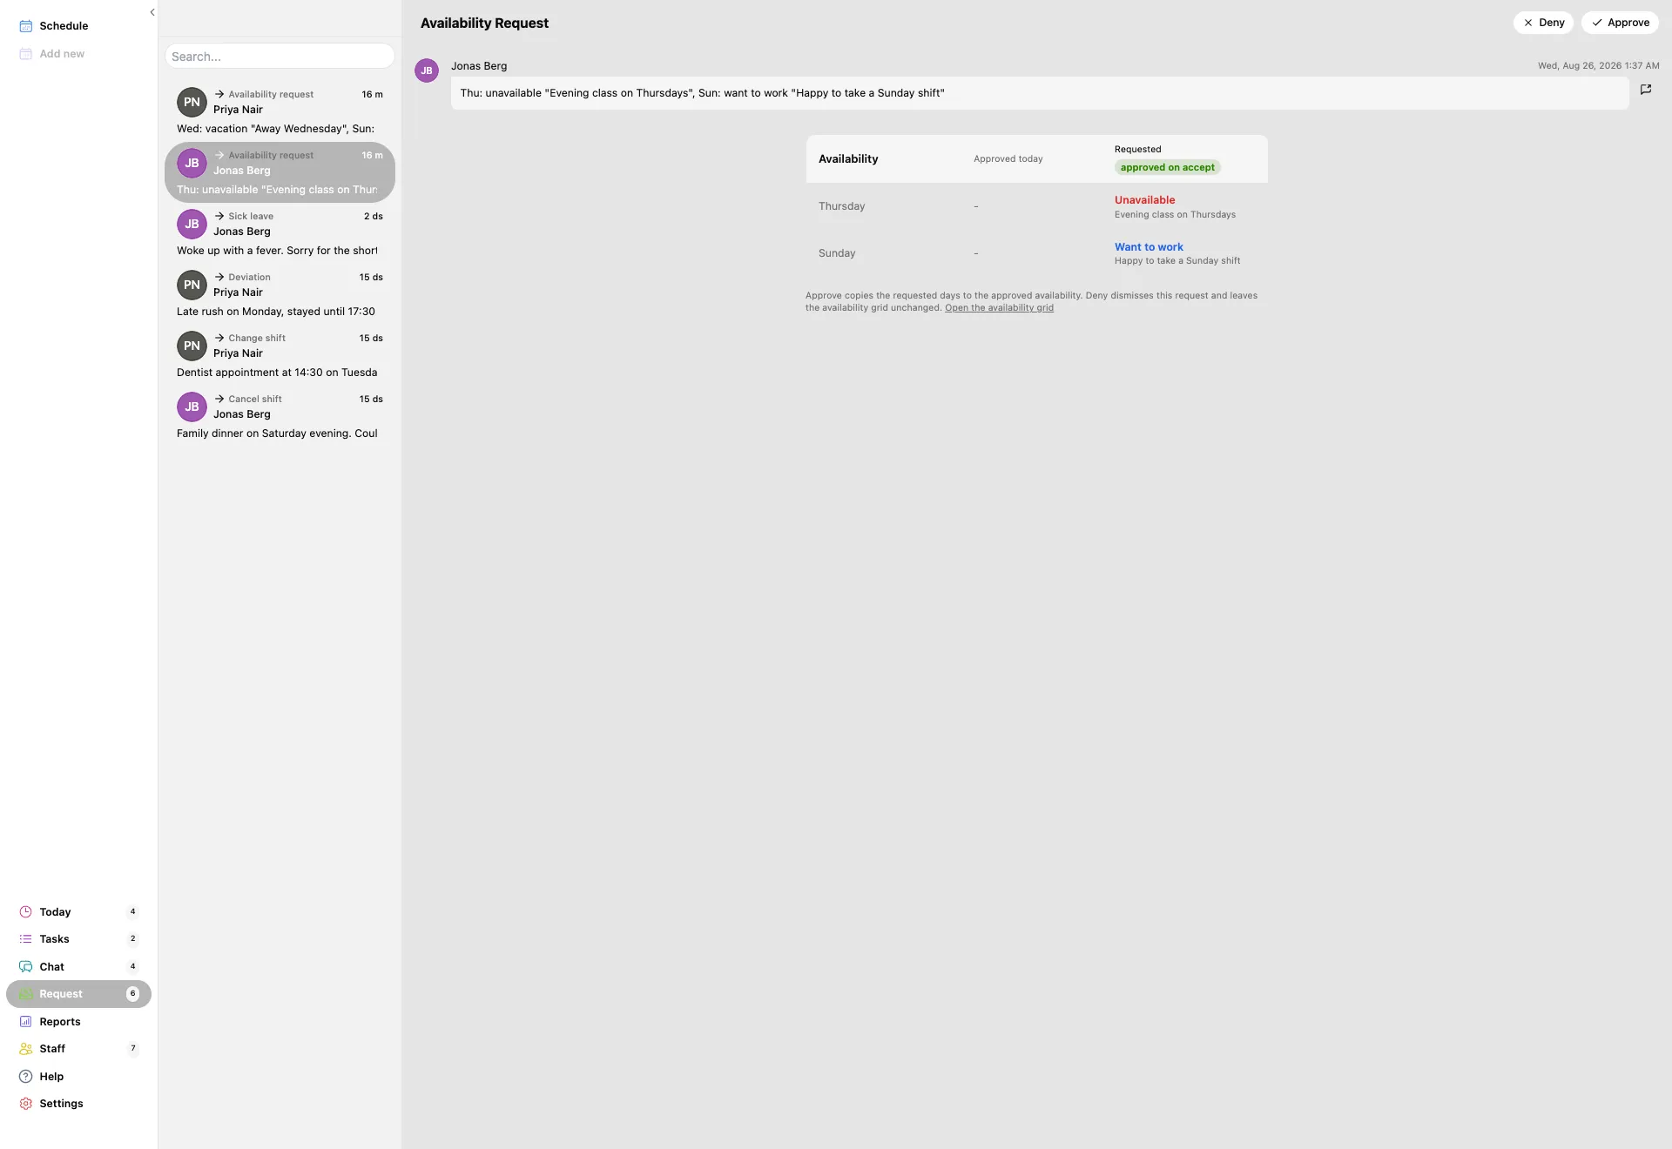This screenshot has width=1672, height=1149.
Task: Click the Settings menu label
Action: 61,1104
